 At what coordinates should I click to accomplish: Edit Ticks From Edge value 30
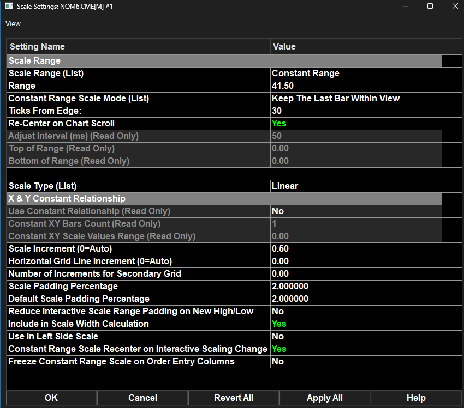tap(356, 111)
